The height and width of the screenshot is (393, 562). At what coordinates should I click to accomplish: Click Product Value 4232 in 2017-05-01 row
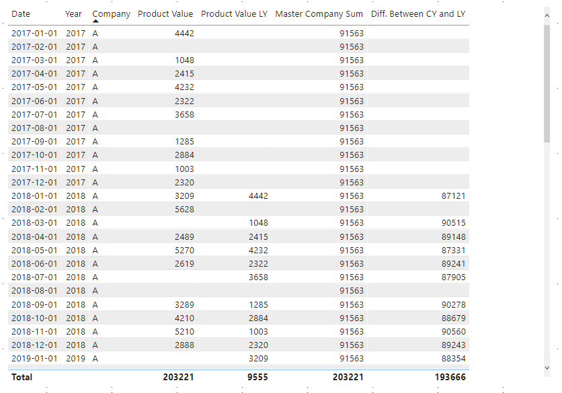(x=184, y=87)
